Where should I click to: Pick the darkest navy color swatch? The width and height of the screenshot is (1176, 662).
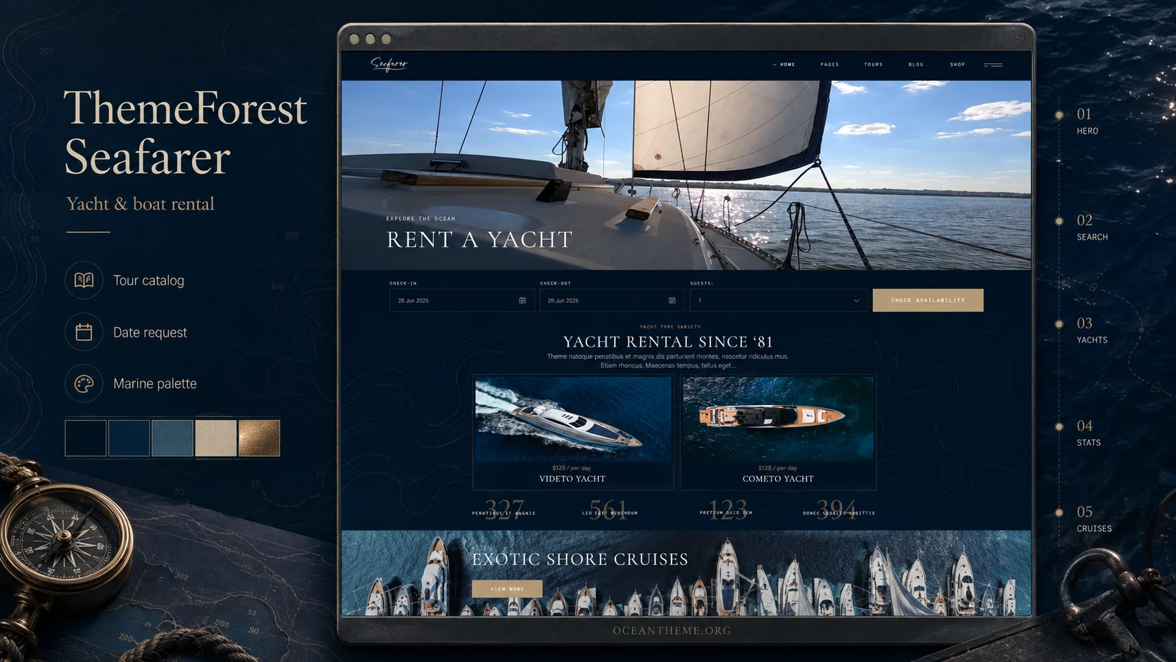coord(86,438)
